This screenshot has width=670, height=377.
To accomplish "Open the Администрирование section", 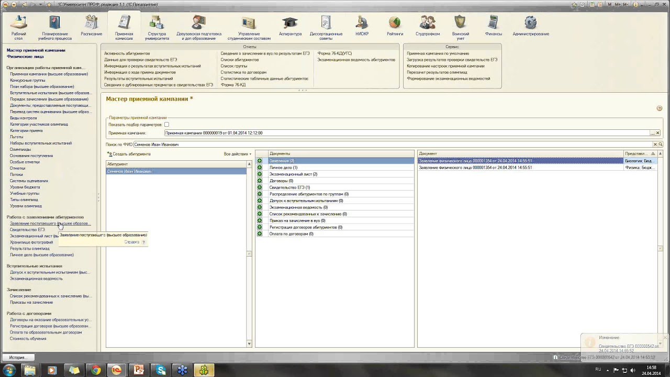I will (531, 26).
